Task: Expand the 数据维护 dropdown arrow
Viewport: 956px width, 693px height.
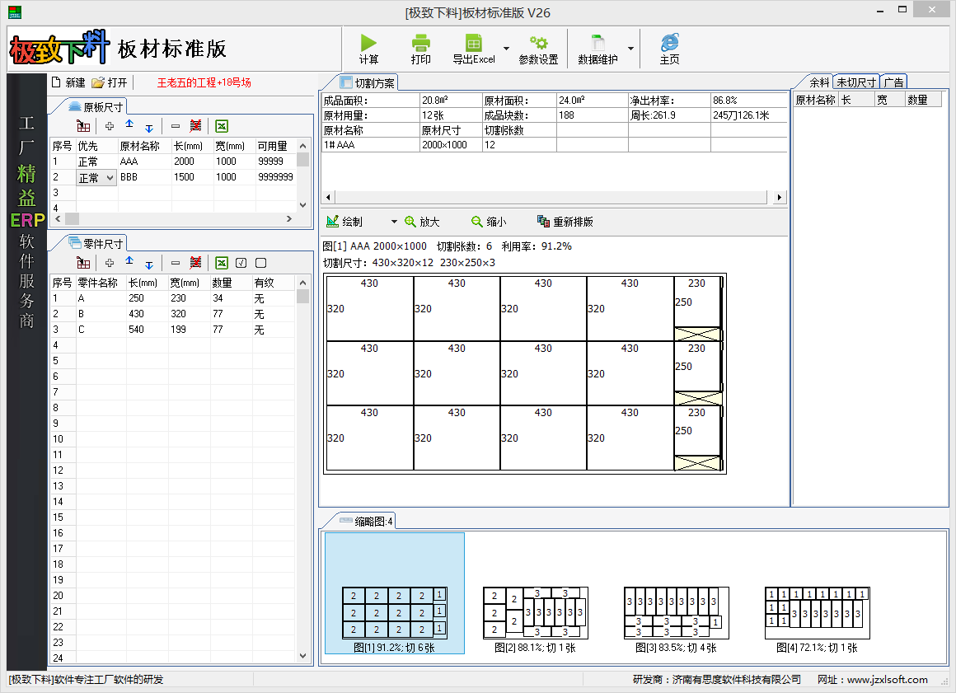Action: coord(630,49)
